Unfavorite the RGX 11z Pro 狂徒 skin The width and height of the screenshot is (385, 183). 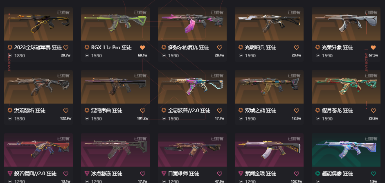[143, 47]
